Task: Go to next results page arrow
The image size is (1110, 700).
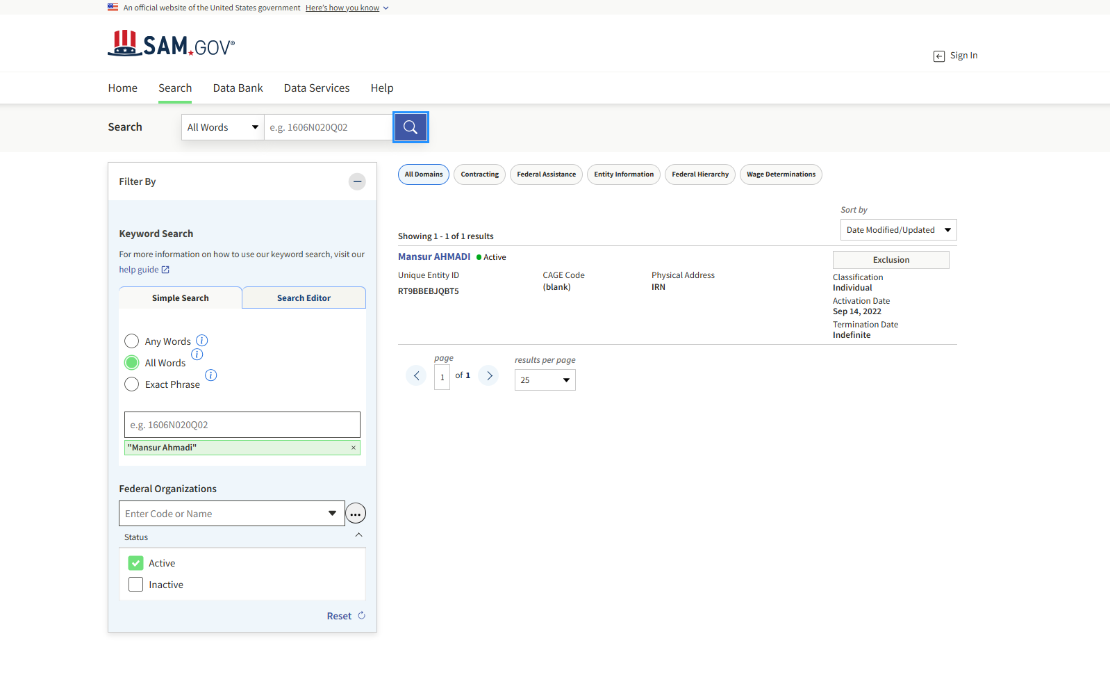Action: 489,376
